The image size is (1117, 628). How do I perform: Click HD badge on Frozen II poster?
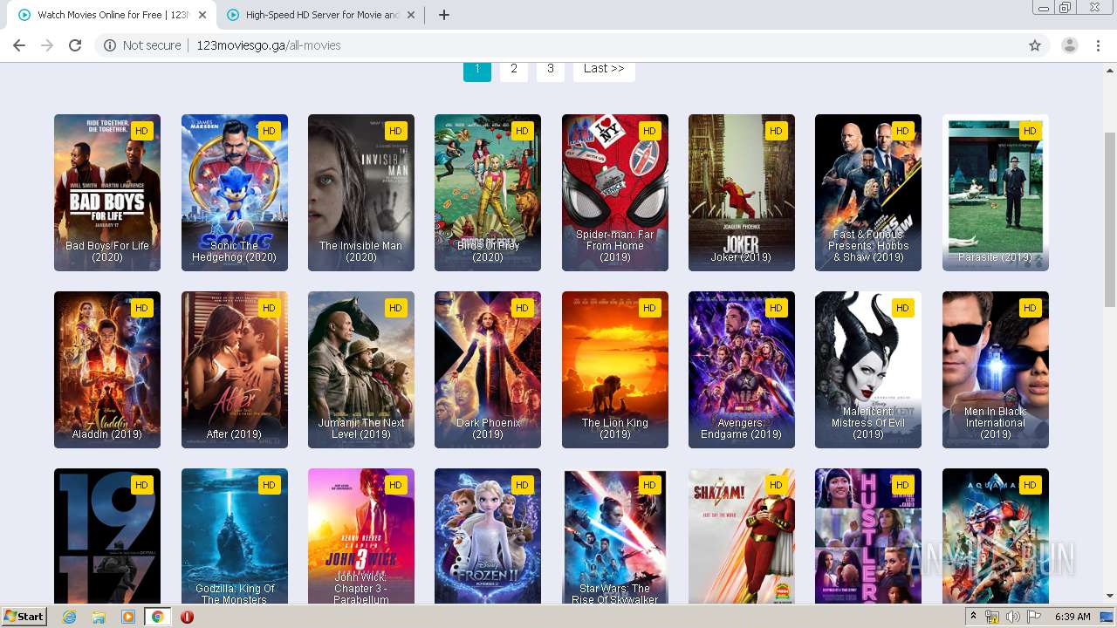point(522,485)
